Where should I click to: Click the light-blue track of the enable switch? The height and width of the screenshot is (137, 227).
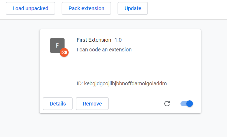click(183, 104)
